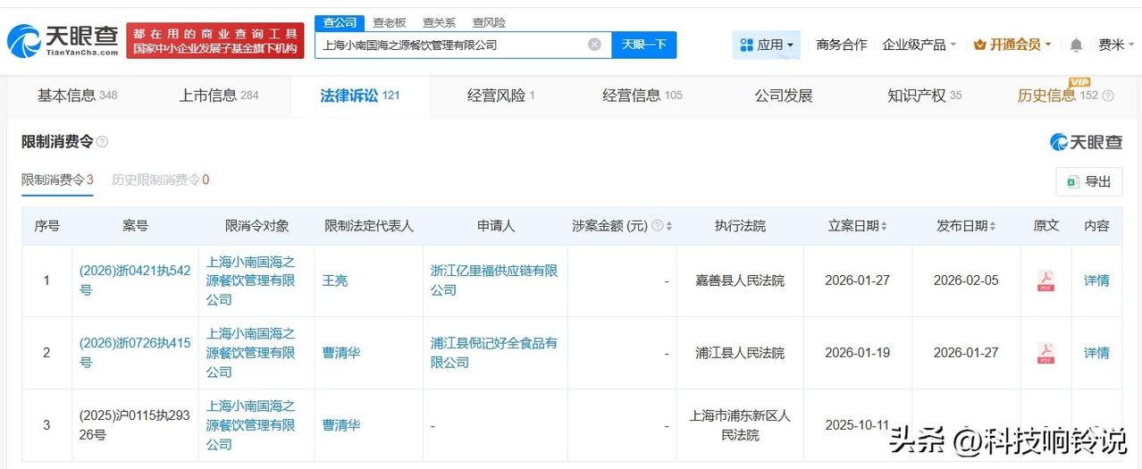
Task: Open legal representative 王亮
Action: point(335,281)
